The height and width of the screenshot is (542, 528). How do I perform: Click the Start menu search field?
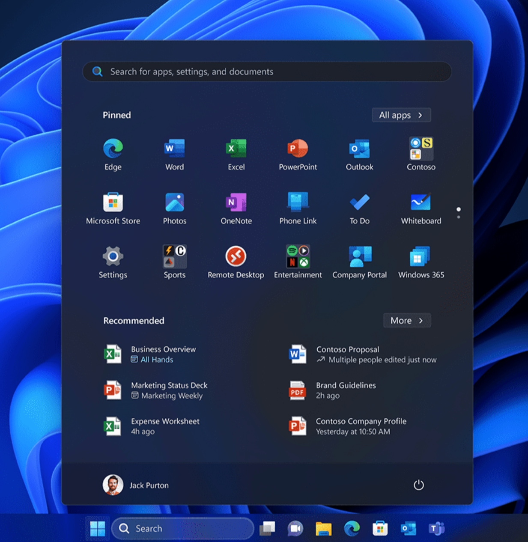coord(267,71)
